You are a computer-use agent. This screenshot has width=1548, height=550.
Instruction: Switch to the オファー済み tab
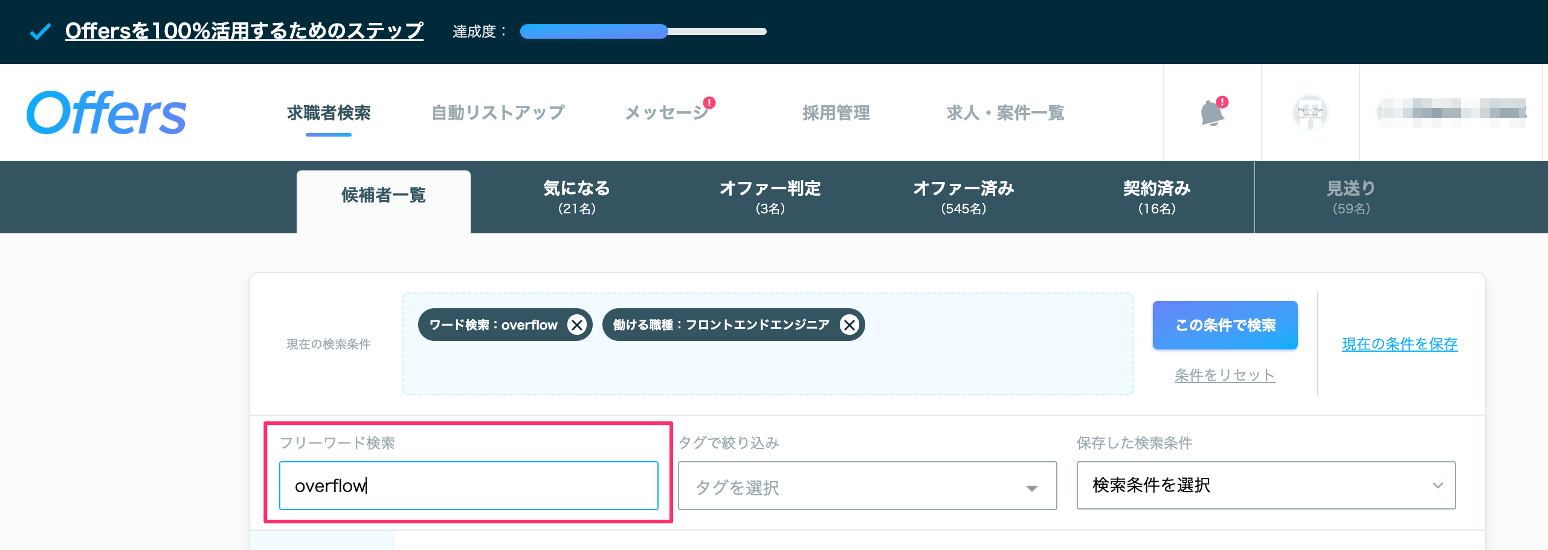click(963, 197)
